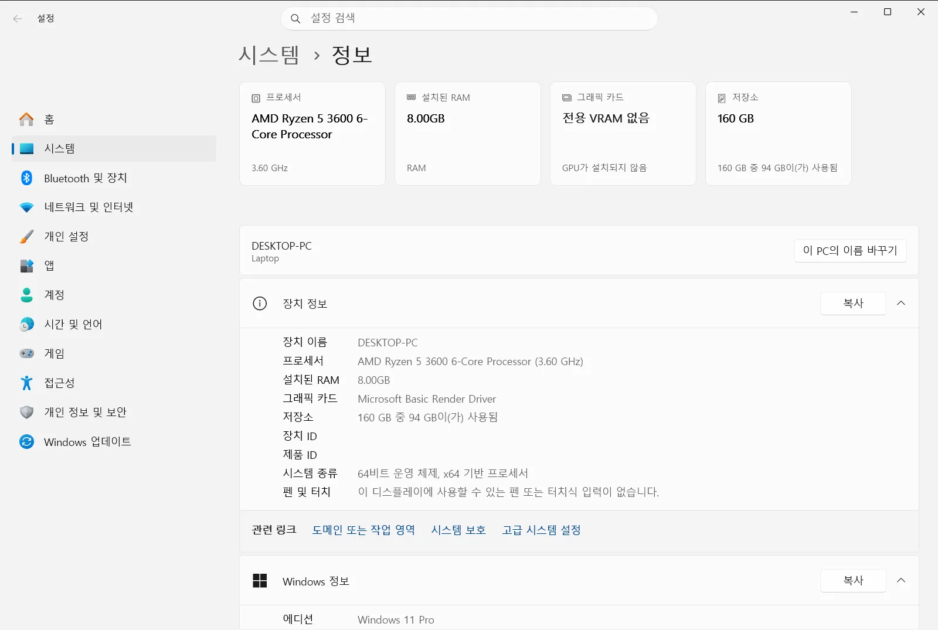
Task: Open 고급 시스템 설정 link
Action: 541,530
